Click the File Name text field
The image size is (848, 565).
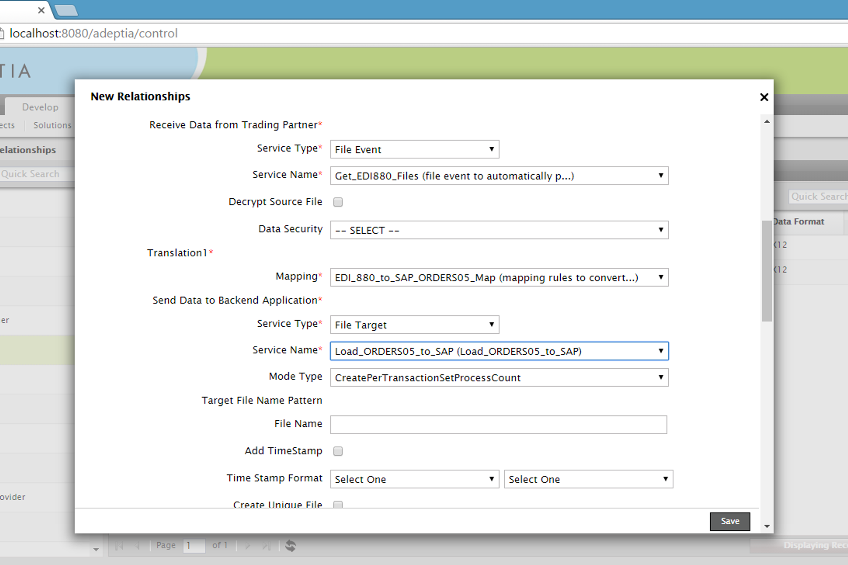[x=498, y=425]
